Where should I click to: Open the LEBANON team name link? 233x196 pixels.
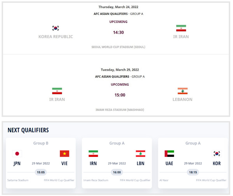183,99
